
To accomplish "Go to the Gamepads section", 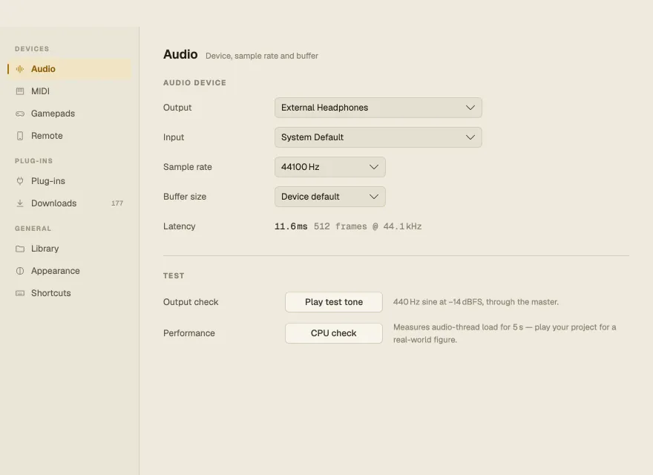I will pyautogui.click(x=70, y=114).
